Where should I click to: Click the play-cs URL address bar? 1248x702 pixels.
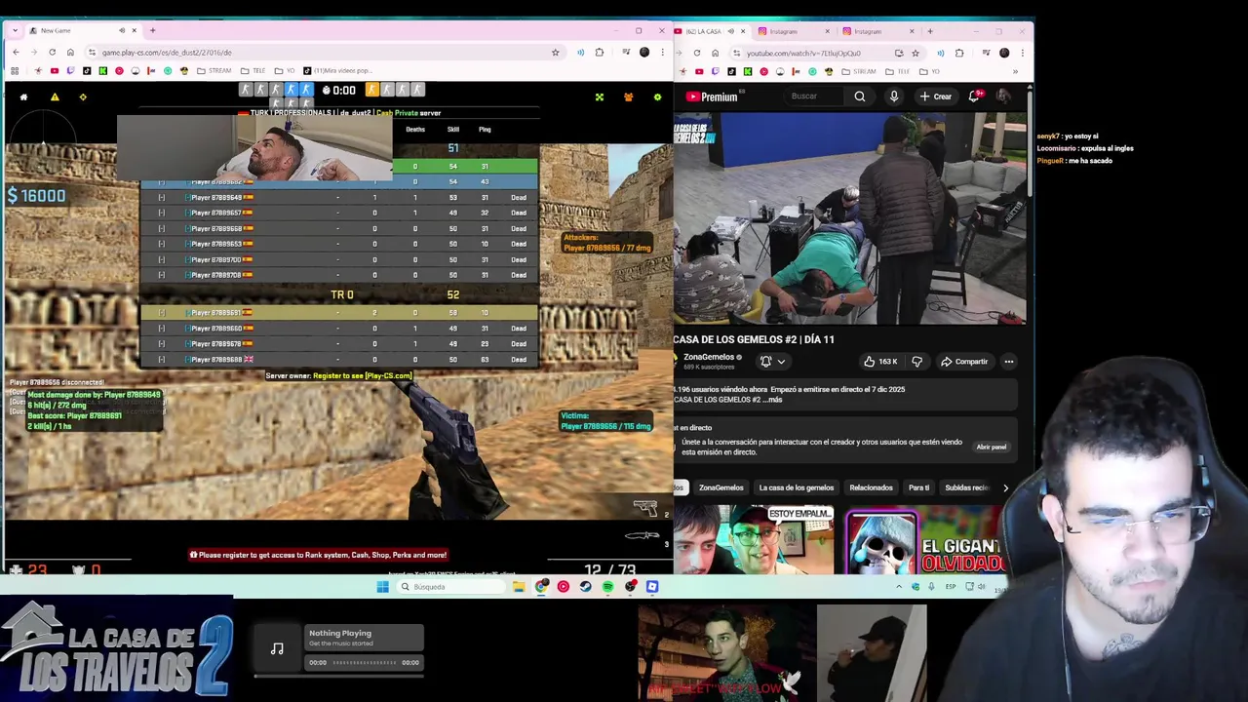coord(322,52)
